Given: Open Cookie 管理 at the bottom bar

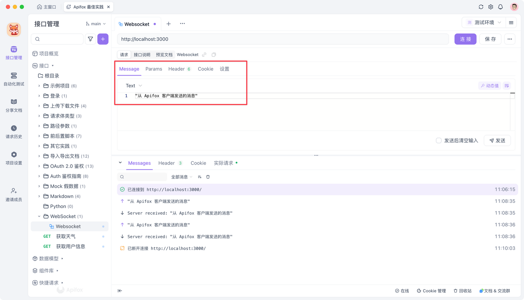Looking at the screenshot, I should [431, 291].
